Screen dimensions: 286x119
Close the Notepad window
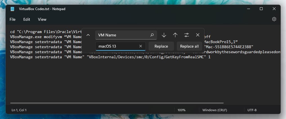coord(274,9)
